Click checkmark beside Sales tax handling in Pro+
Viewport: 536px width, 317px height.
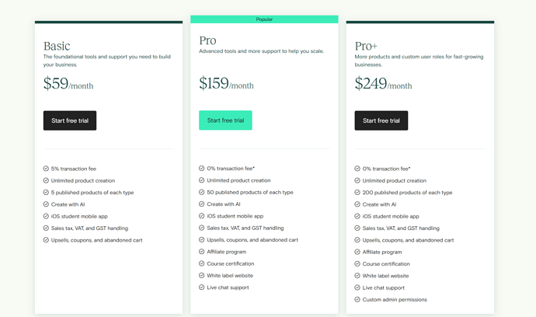tap(357, 228)
